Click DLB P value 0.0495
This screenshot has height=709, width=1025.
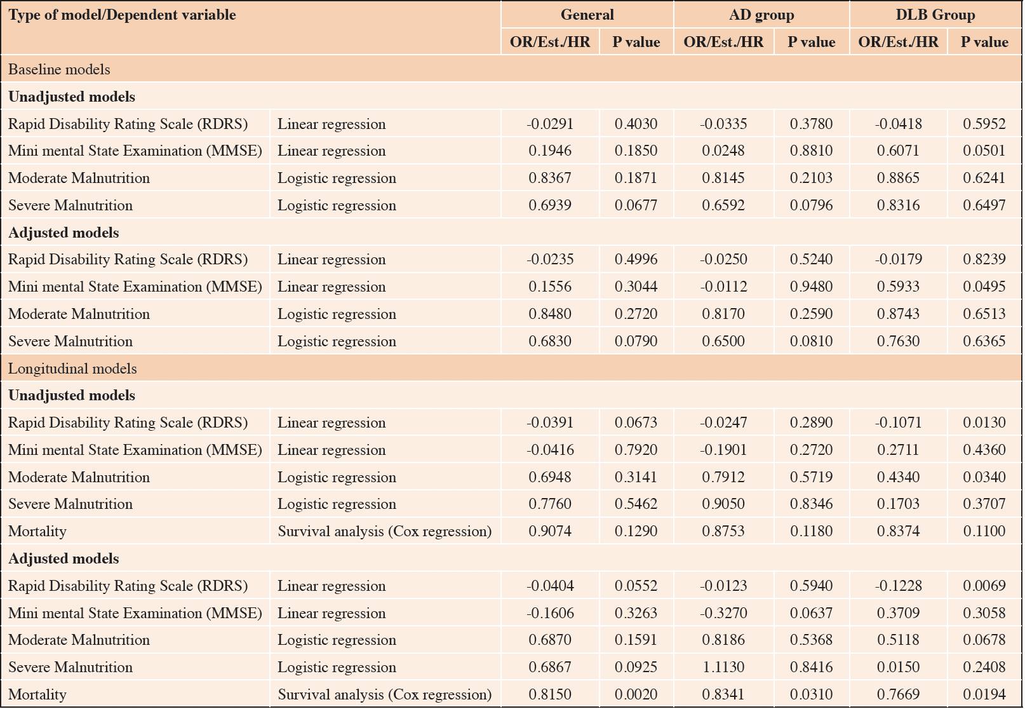984,287
